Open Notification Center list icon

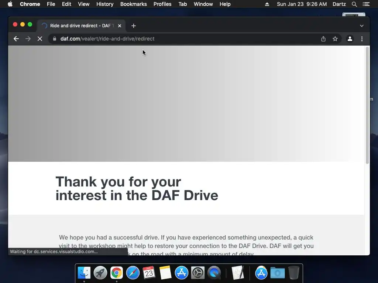click(366, 4)
